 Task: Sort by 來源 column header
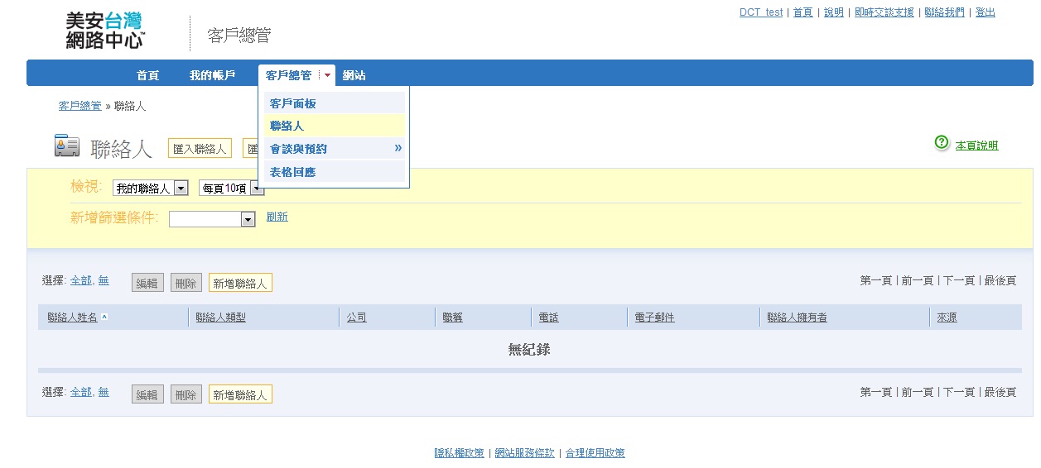[947, 318]
